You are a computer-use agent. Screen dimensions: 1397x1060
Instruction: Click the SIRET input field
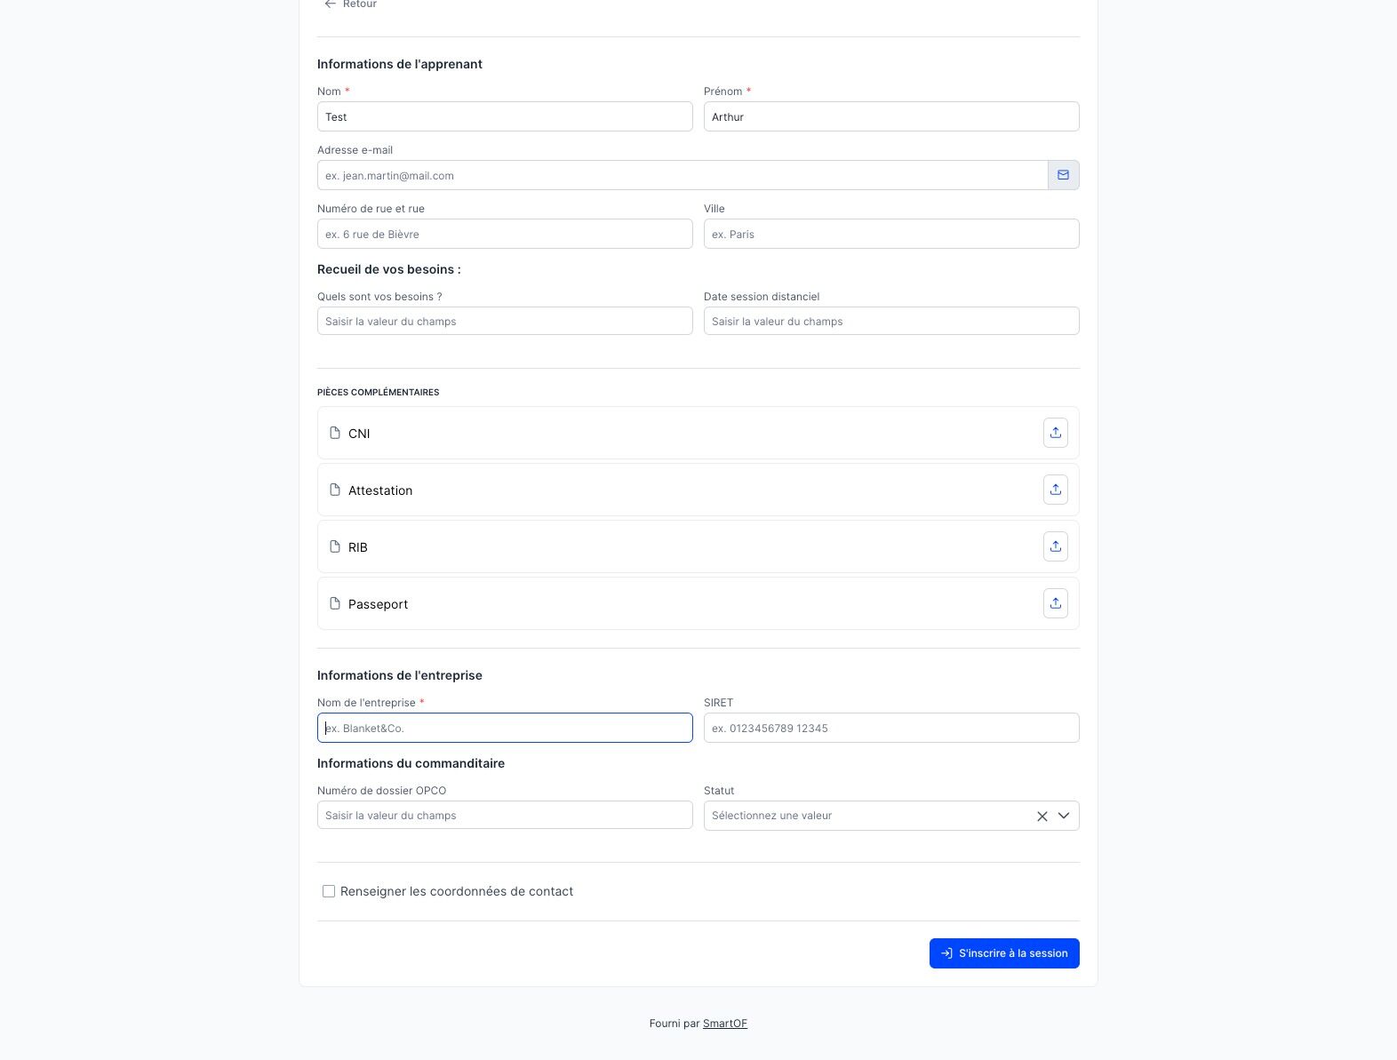coord(891,728)
